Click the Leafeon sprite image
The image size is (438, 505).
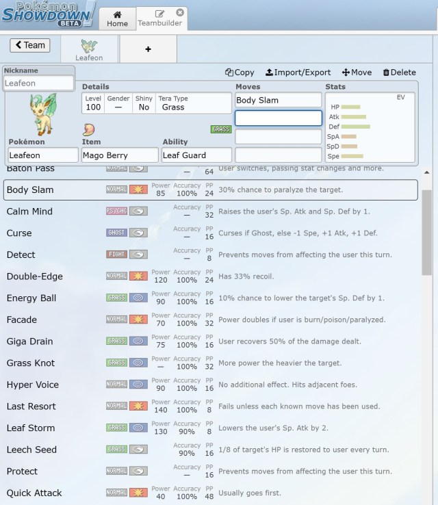tap(41, 113)
